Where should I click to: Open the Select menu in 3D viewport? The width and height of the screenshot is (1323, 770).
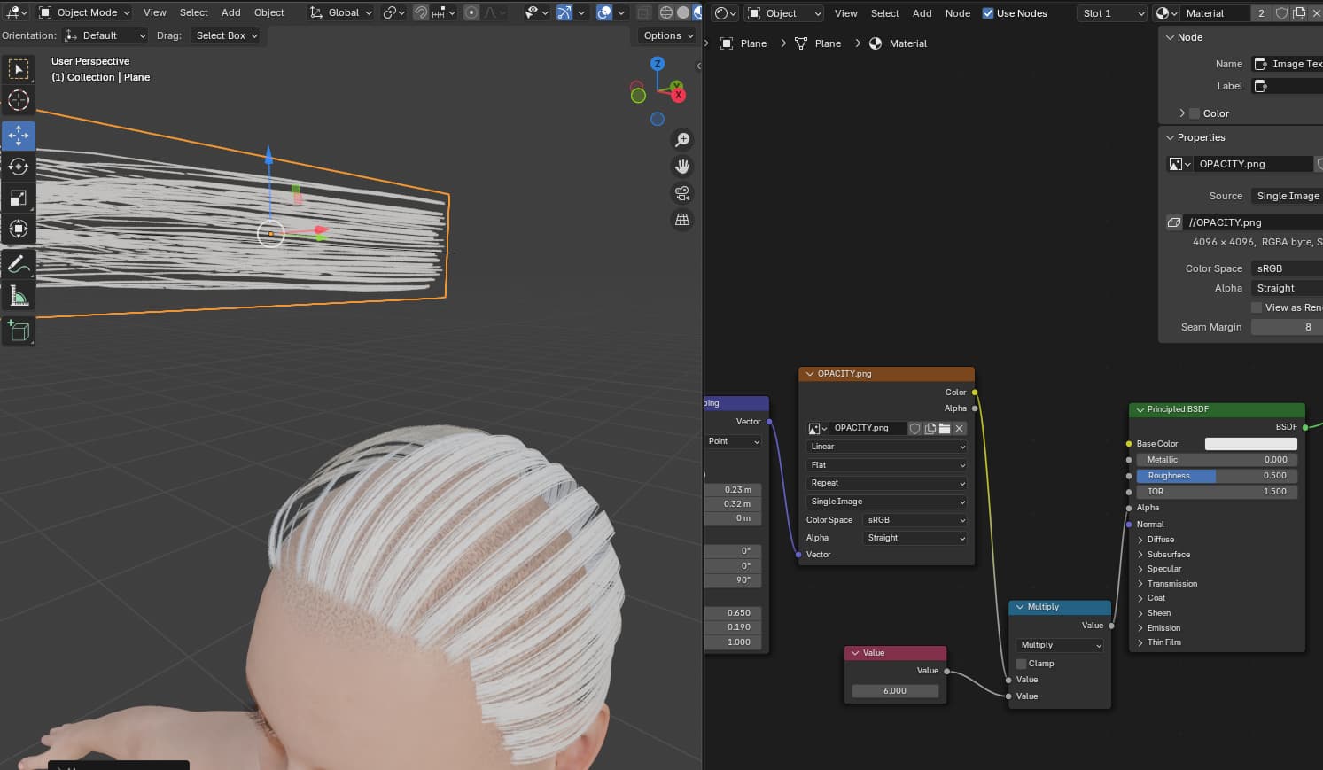(193, 12)
